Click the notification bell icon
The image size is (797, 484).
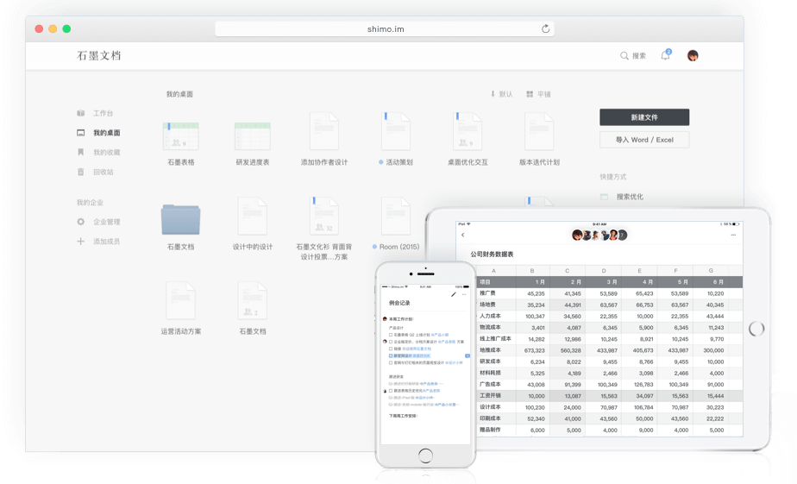tap(665, 56)
